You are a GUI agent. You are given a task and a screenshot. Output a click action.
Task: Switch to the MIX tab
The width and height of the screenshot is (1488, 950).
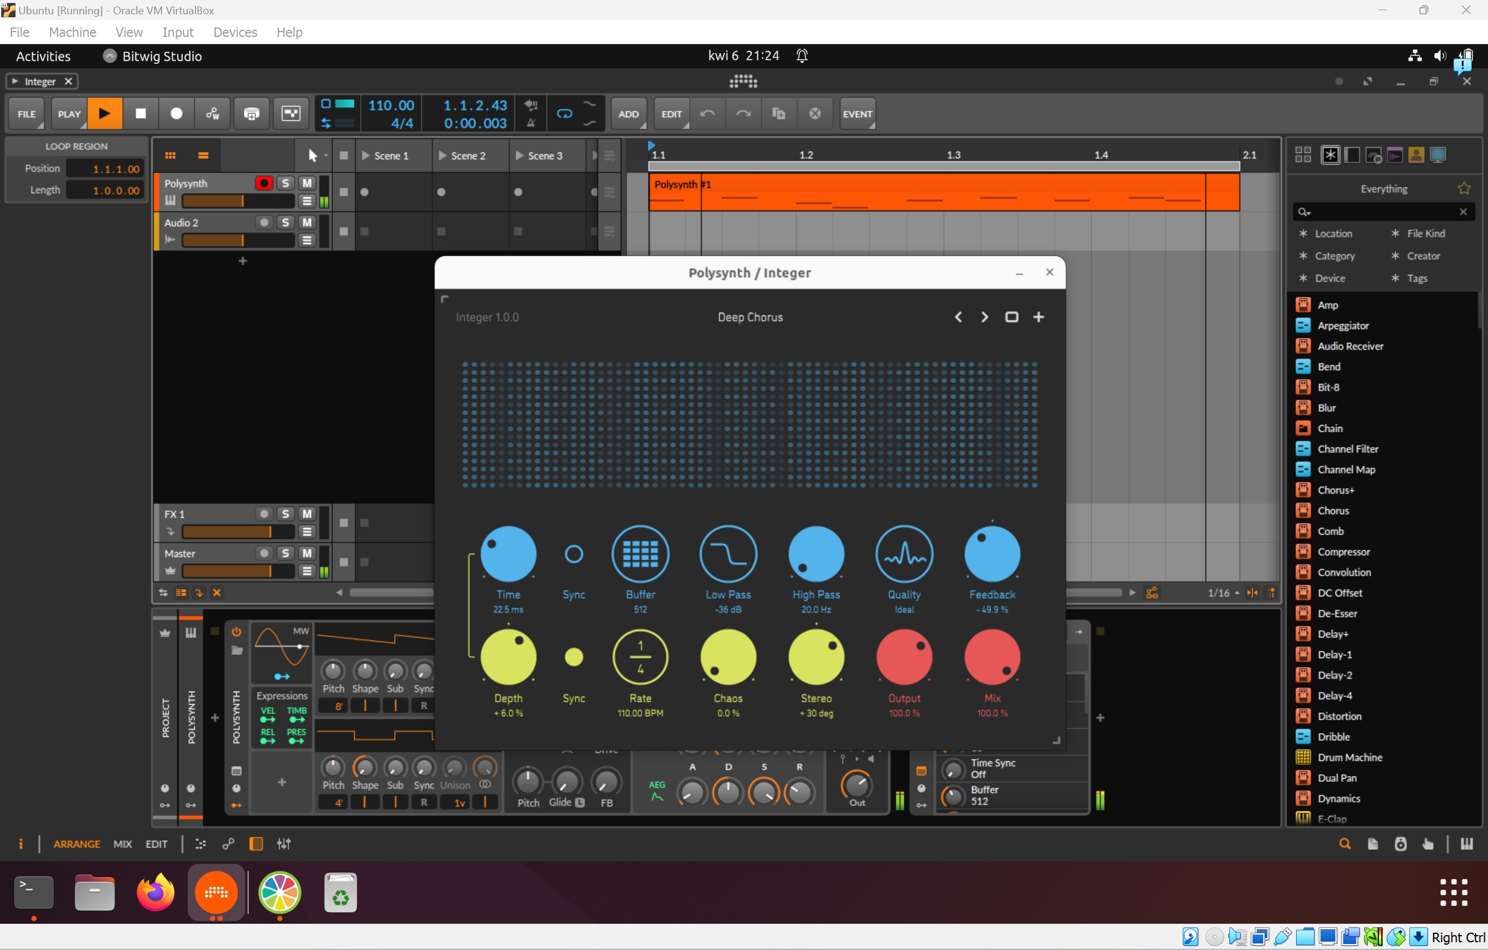122,843
